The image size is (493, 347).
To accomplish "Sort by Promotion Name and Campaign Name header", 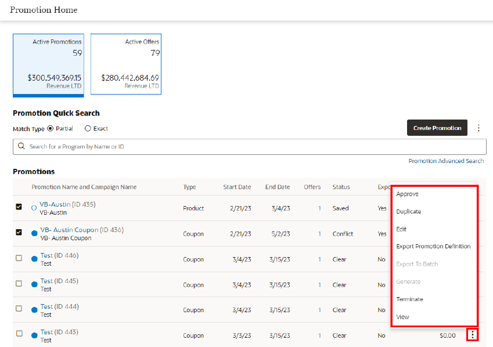I will pos(84,187).
